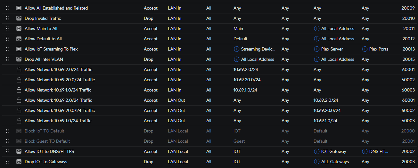Click info icon next to ALL Gateways
418x168 pixels.
[316, 162]
